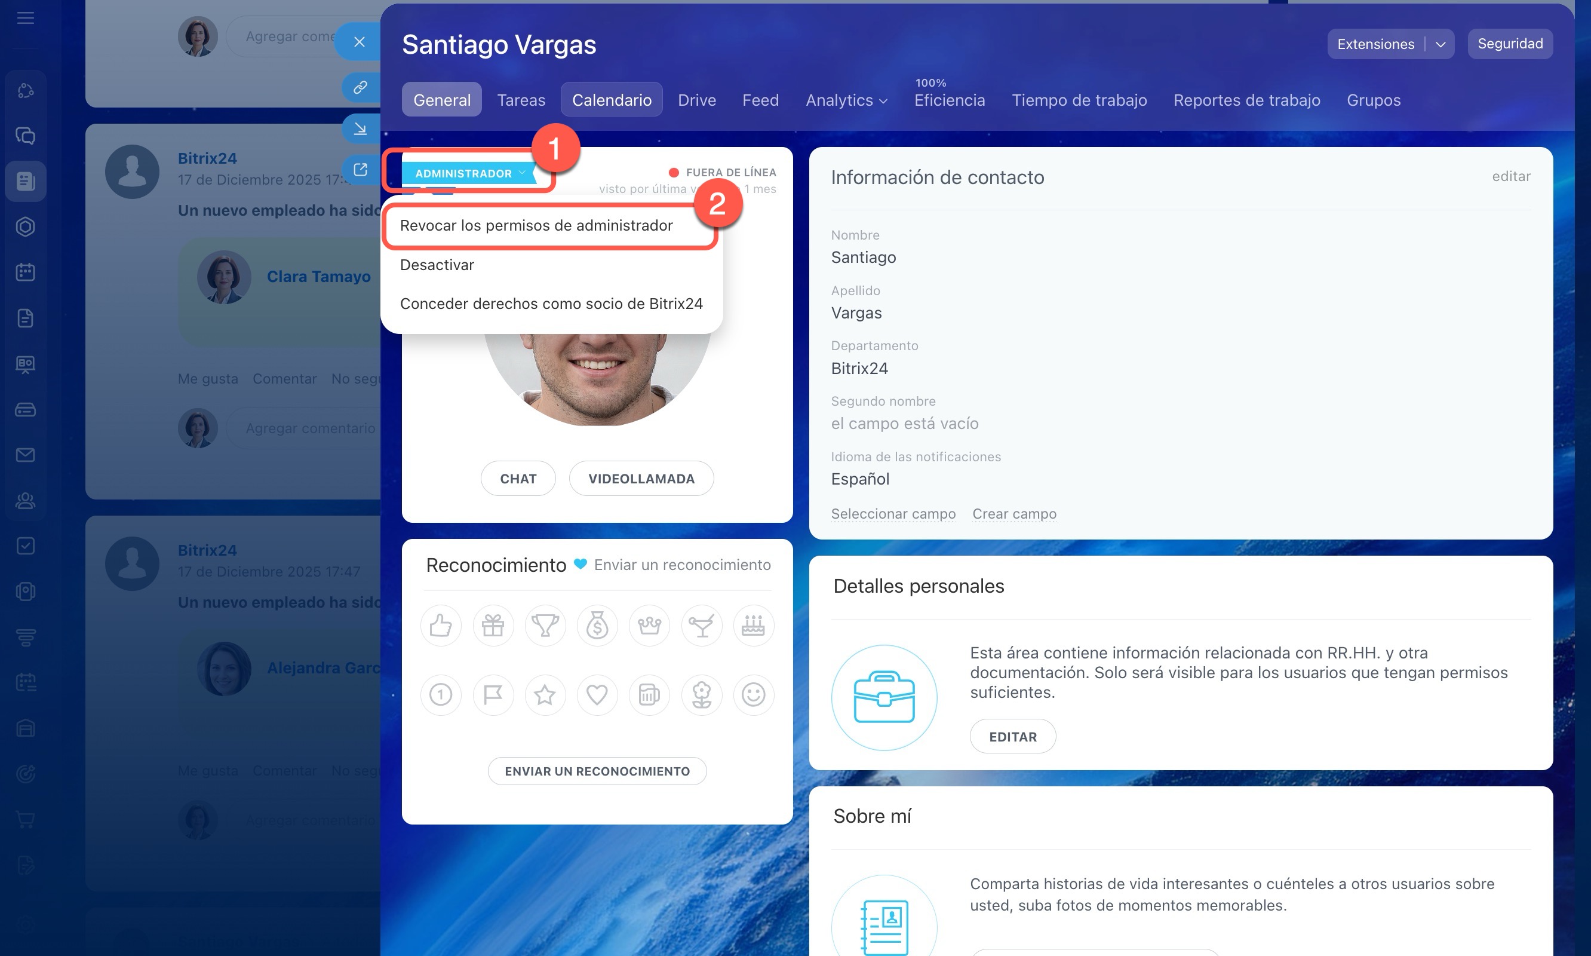
Task: Expand the Administrador role dropdown
Action: [x=470, y=173]
